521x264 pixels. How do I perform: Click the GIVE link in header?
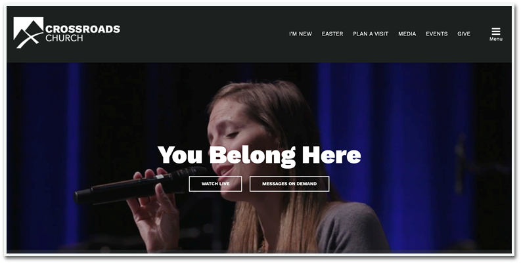[464, 34]
